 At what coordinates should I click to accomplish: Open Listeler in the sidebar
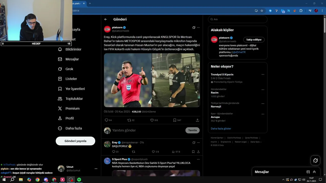[67, 79]
